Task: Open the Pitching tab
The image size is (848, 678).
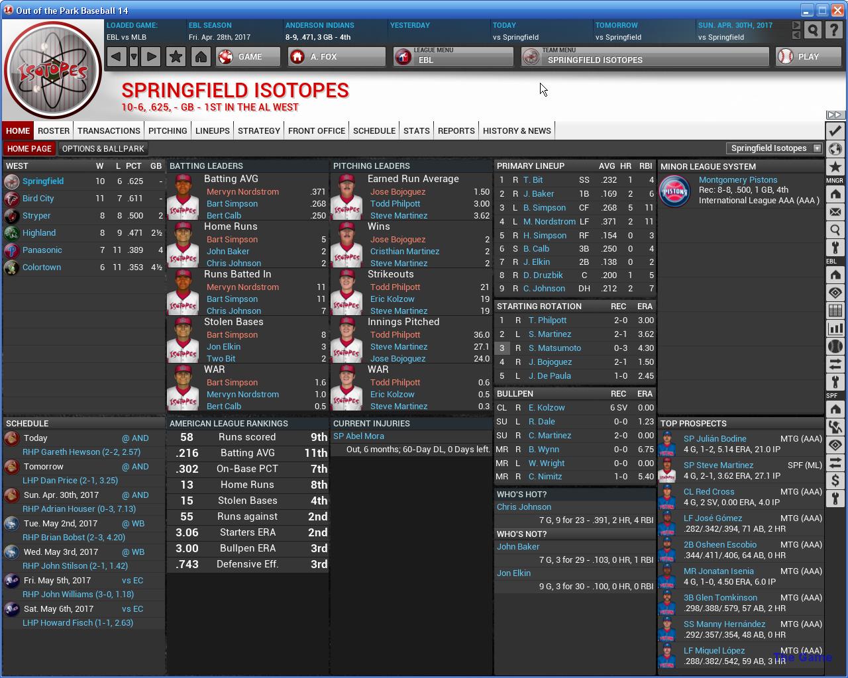Action: 168,130
